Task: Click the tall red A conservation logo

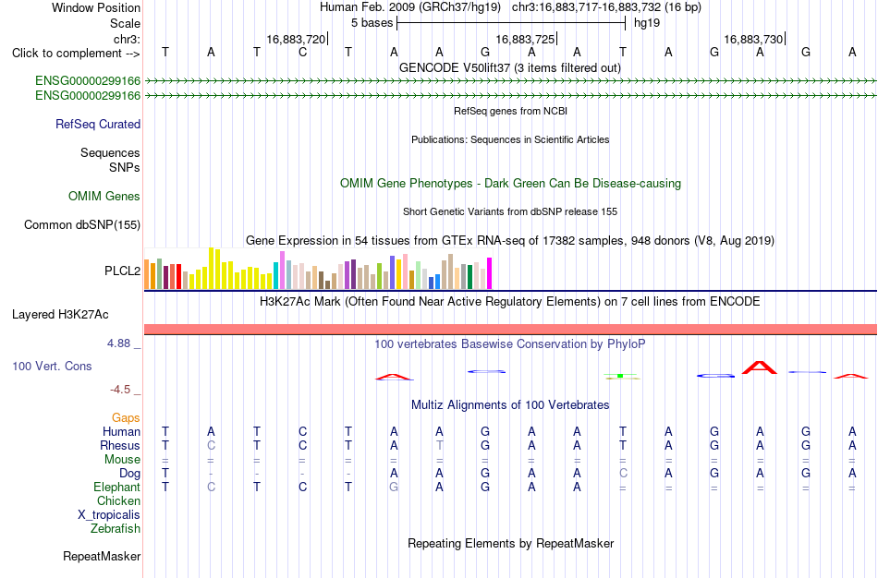Action: pyautogui.click(x=760, y=367)
